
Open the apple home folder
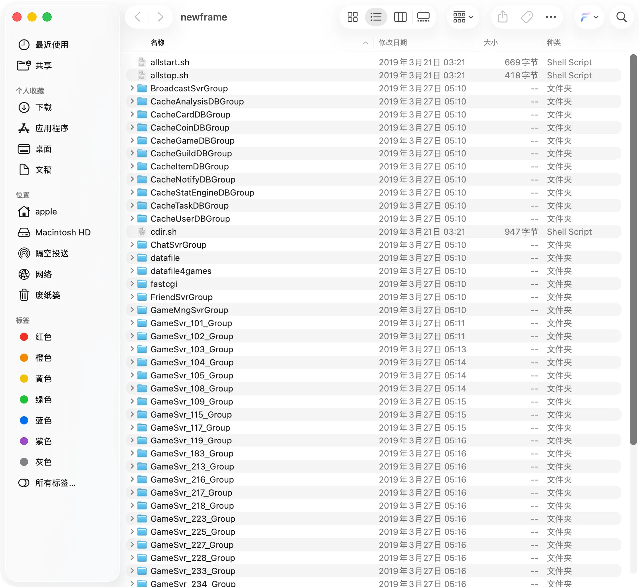[37, 212]
